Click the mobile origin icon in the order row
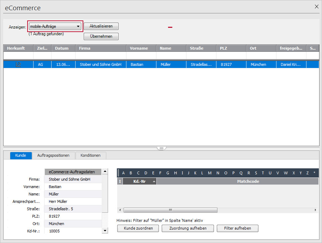This screenshot has height=243, width=322. 18,64
